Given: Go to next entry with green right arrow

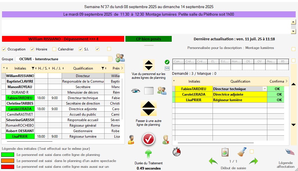Looking at the screenshot, I should click(x=253, y=161).
